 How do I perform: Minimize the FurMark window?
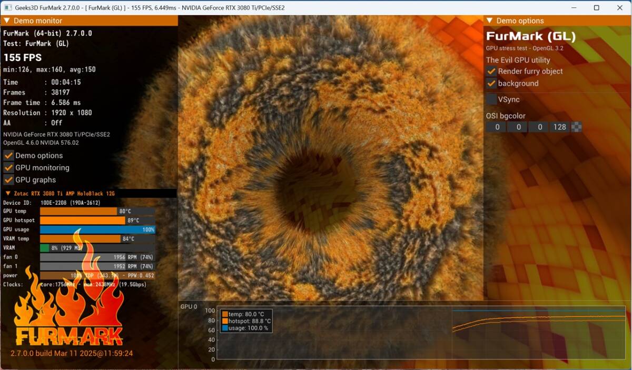tap(573, 7)
